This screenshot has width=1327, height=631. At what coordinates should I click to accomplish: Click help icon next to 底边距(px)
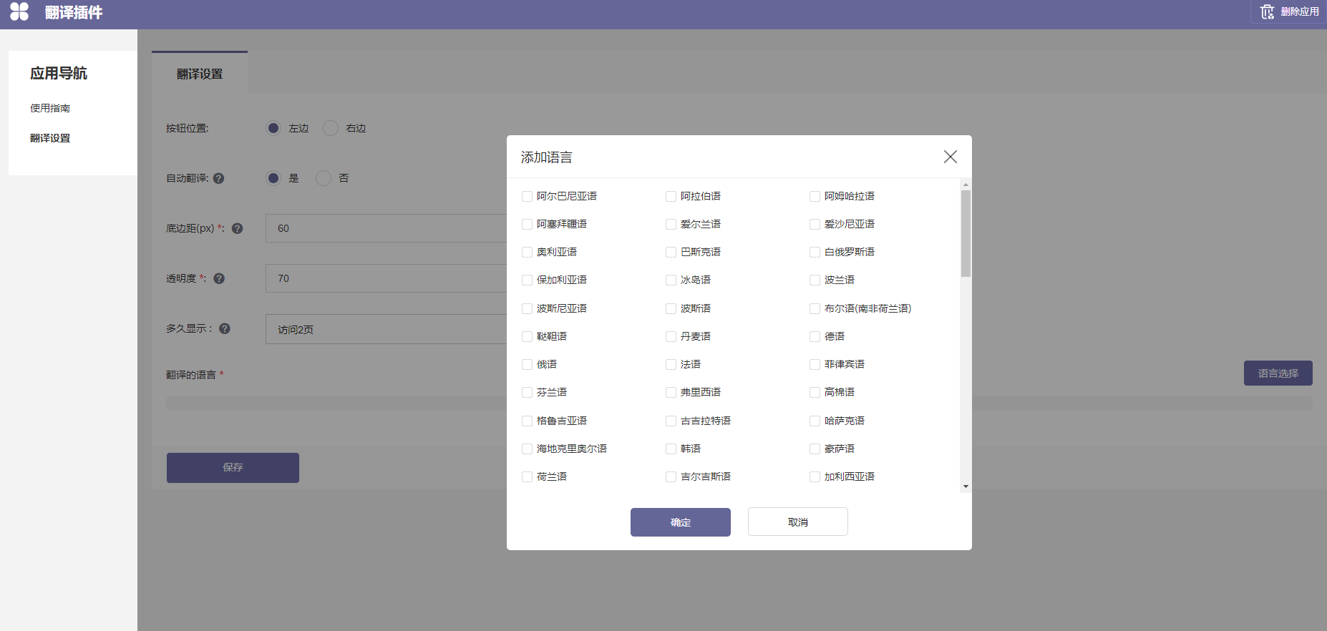coord(238,228)
